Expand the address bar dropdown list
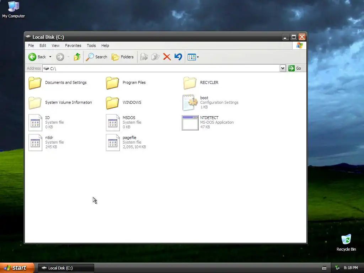 point(283,68)
